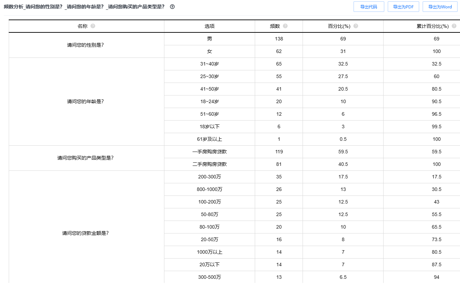460x284 pixels.
Task: Select the 一手房购房贷款 option cell
Action: 209,152
